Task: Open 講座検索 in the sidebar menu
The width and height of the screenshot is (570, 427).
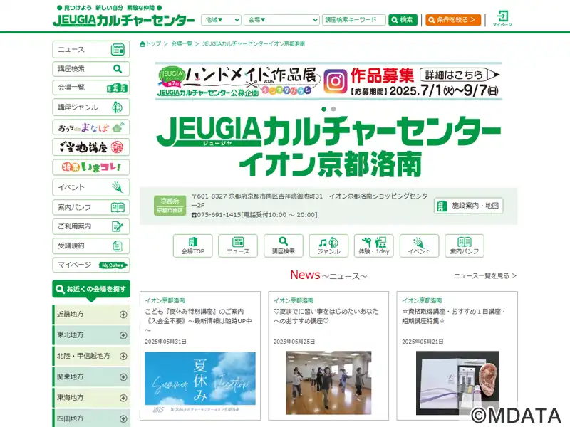Action: [91, 68]
